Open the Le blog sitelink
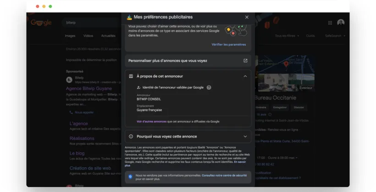This screenshot has height=192, width=376. tap(77, 153)
